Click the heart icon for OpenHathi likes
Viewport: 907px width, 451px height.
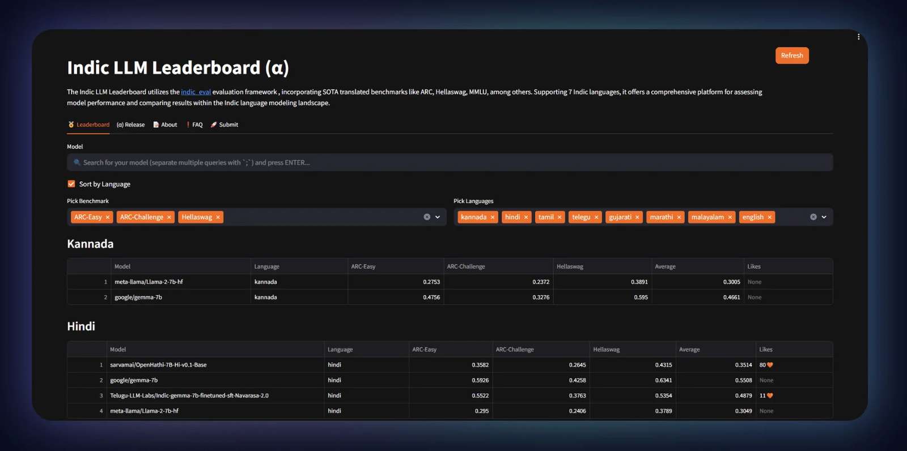tap(770, 365)
